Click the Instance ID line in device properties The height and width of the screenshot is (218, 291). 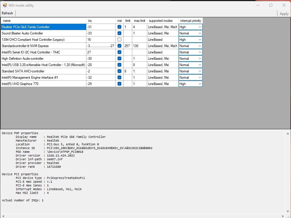pos(84,148)
